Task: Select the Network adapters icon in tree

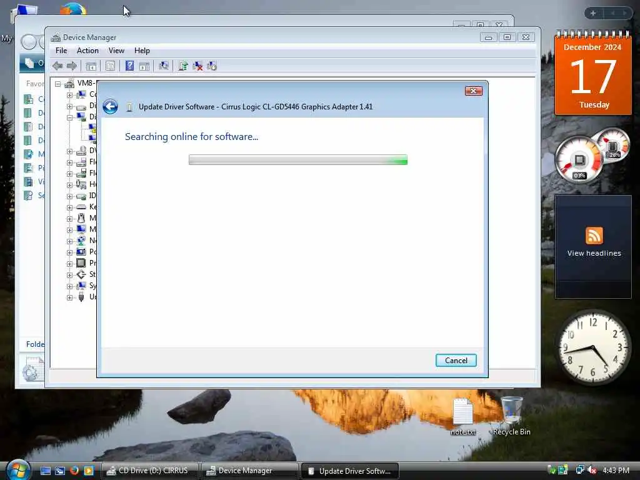Action: click(x=81, y=241)
